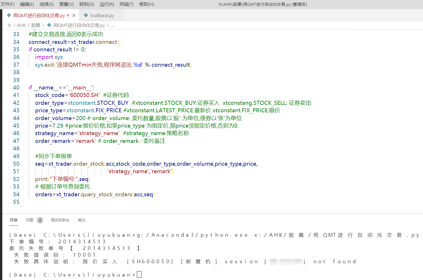Expand the AHK breadcrumb item
423x280 pixels.
[21, 25]
